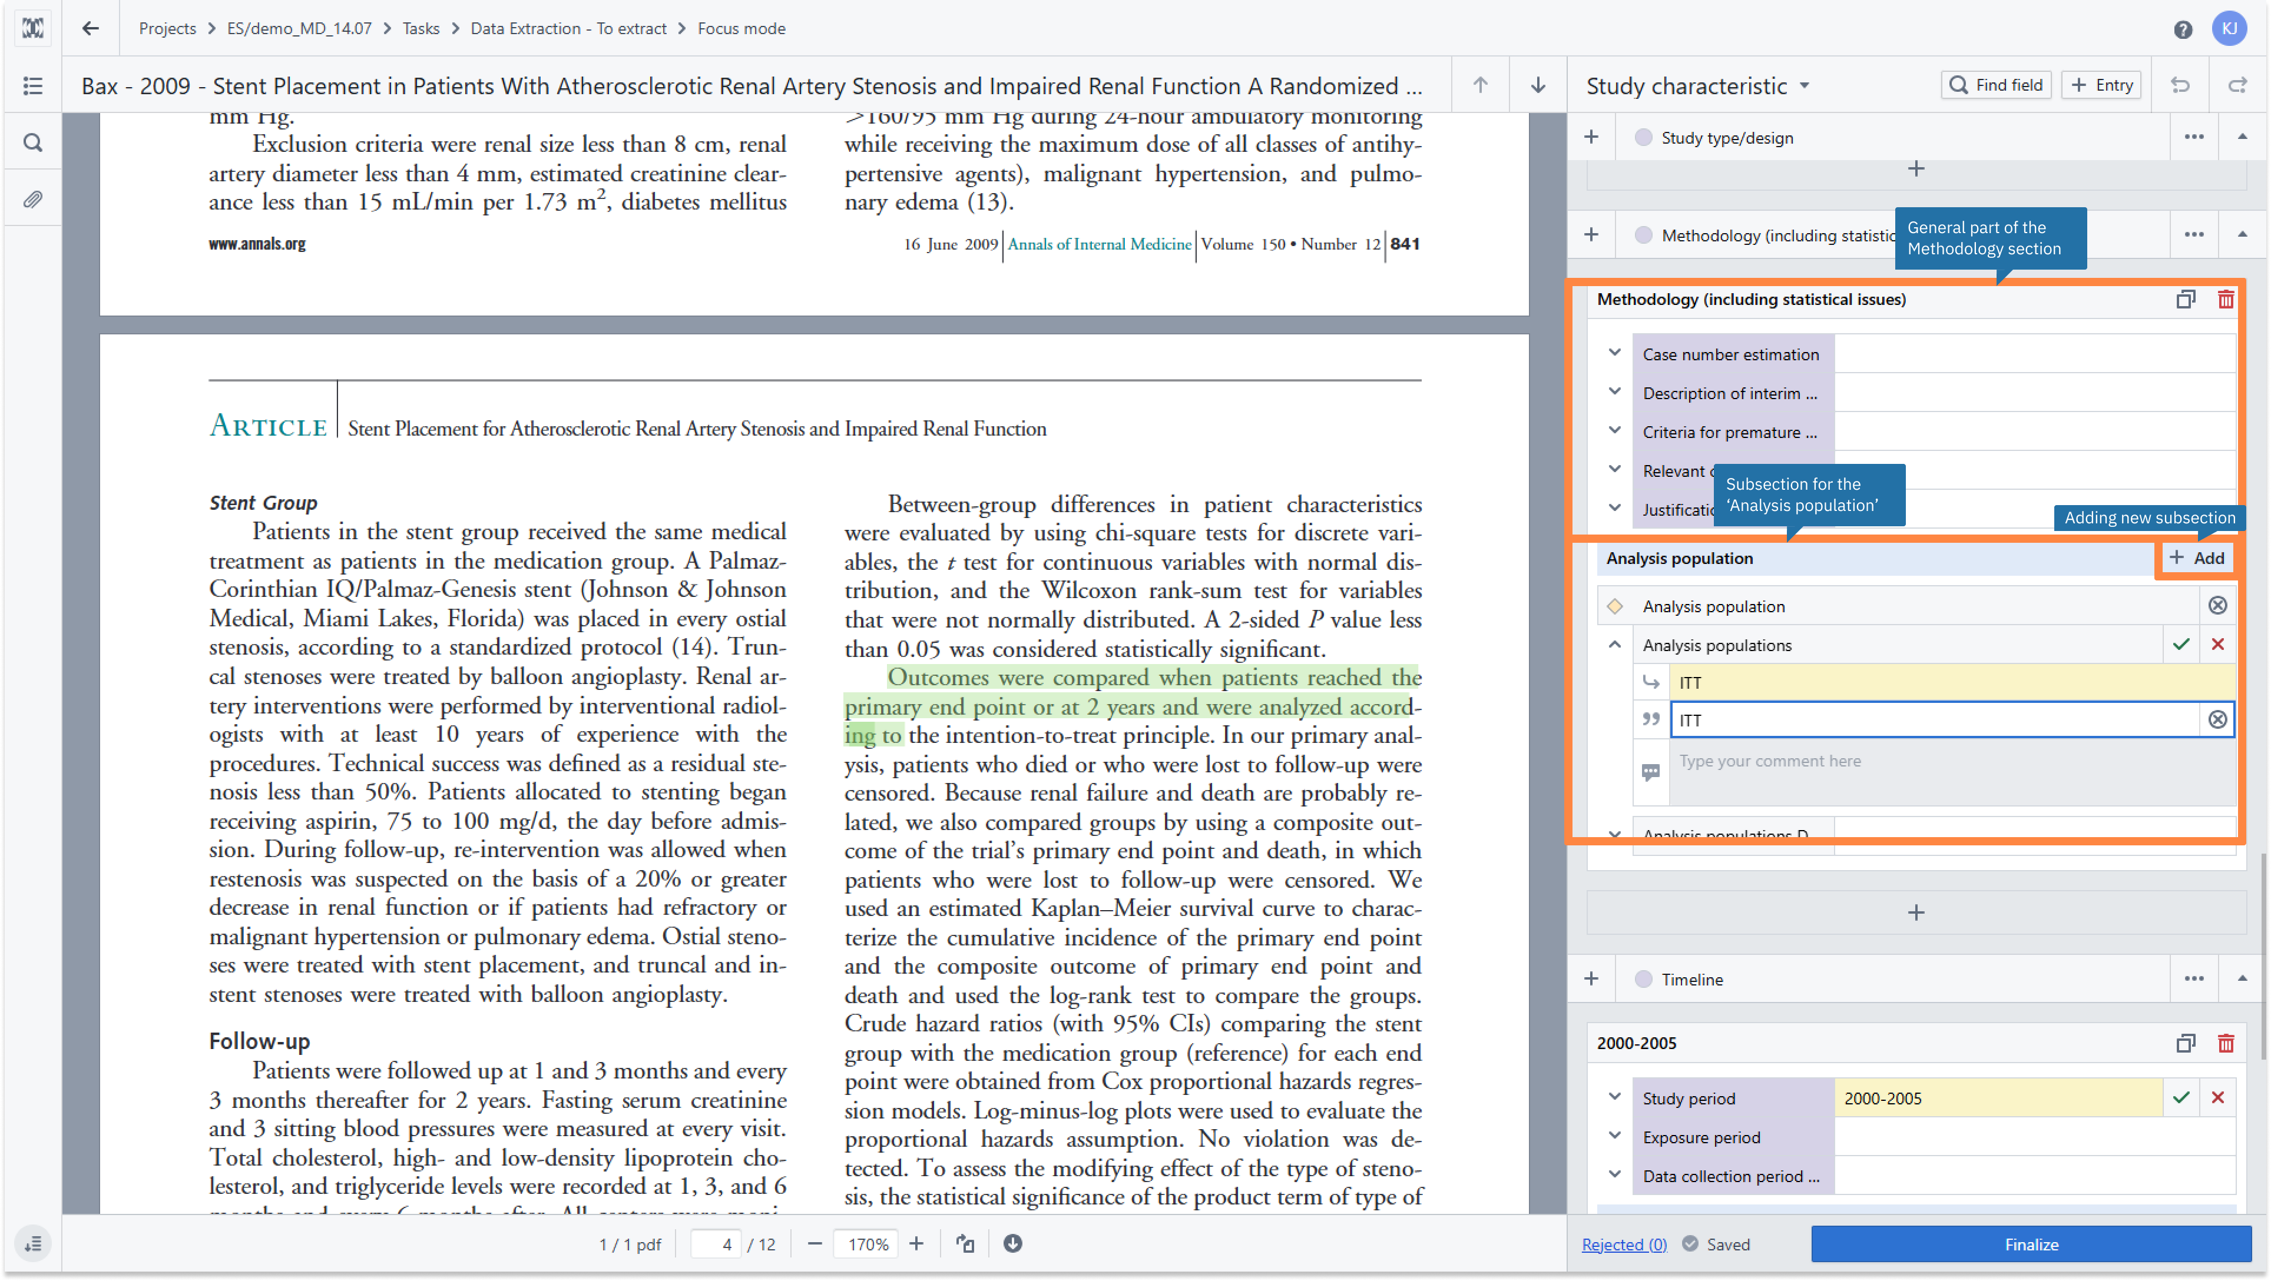2271x1281 pixels.
Task: Collapse the Study type/design section
Action: coord(2242,137)
